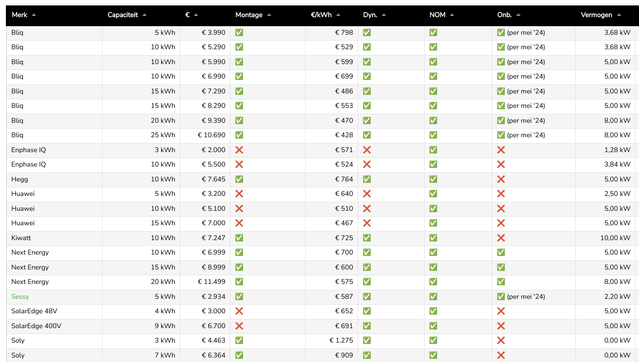Click the Onb. cross in the Hegg row
The height and width of the screenshot is (362, 639).
point(501,179)
